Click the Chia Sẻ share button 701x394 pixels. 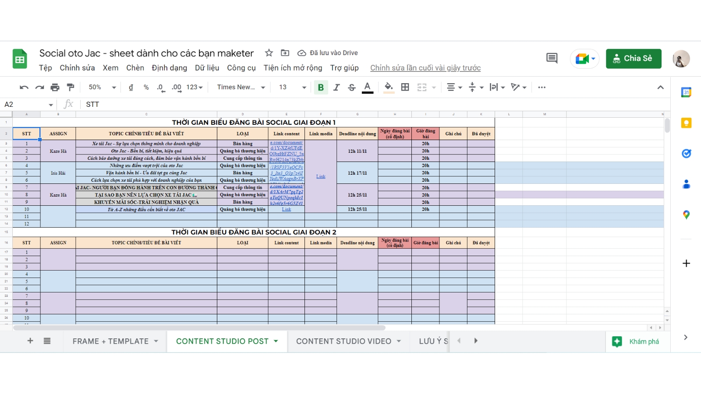(x=634, y=59)
